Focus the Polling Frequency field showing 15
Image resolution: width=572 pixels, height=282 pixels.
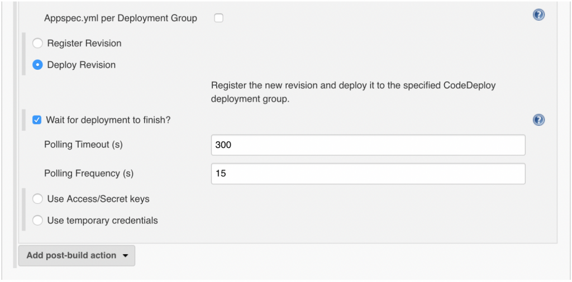click(x=368, y=174)
